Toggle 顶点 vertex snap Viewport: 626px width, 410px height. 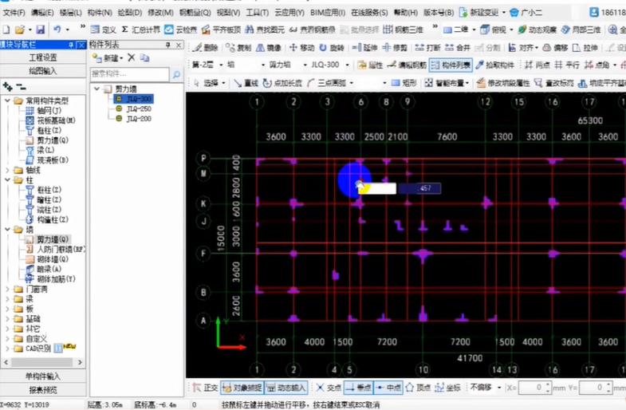tap(418, 388)
